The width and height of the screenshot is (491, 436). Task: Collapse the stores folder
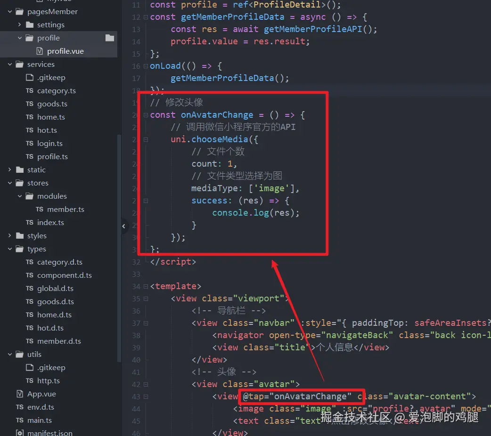(x=10, y=183)
